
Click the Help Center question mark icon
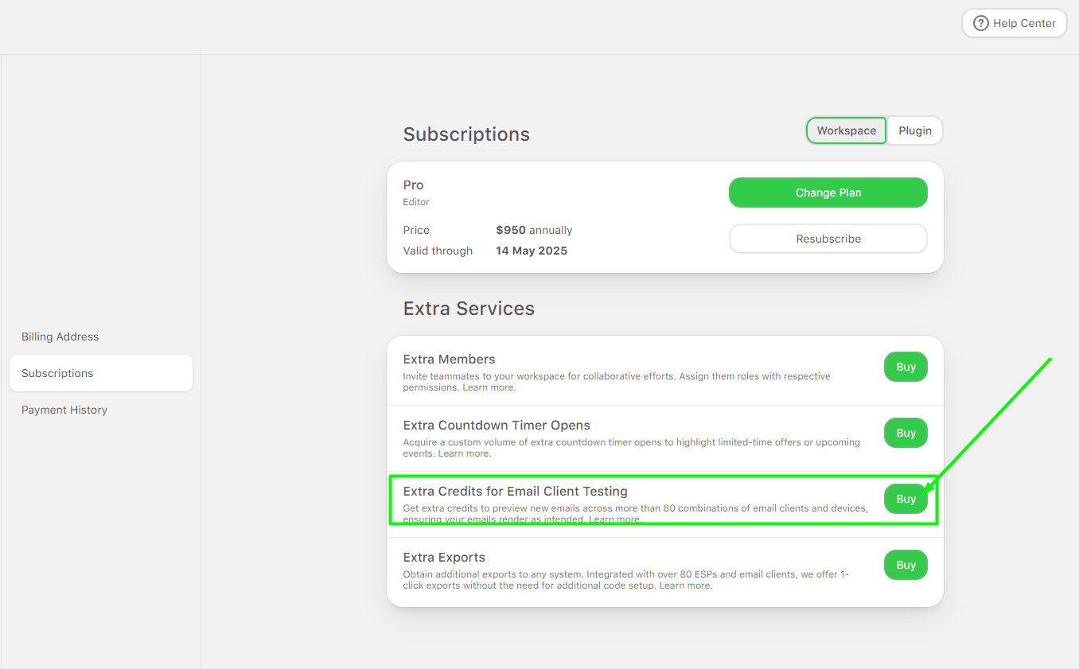pyautogui.click(x=981, y=24)
